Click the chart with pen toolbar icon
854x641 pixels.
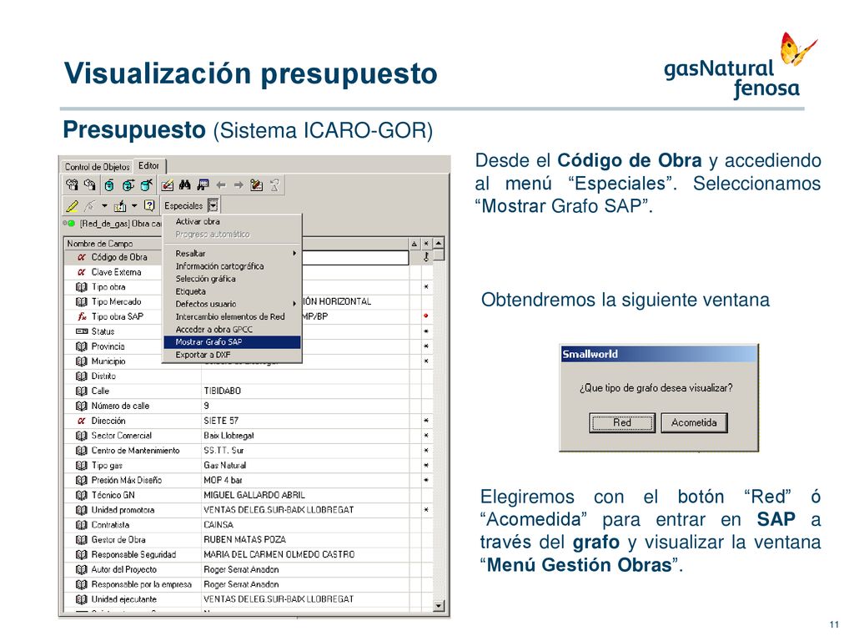[x=120, y=206]
